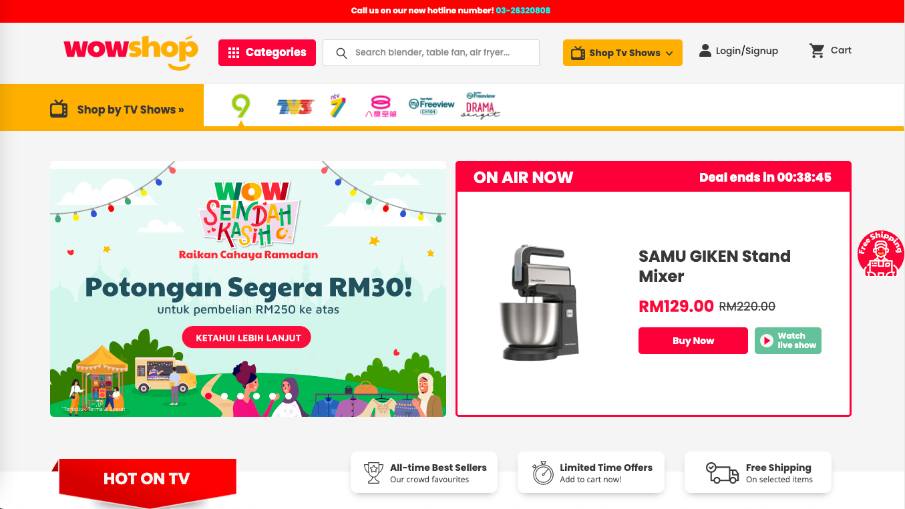
Task: Select the TV3 channel logo
Action: (295, 107)
